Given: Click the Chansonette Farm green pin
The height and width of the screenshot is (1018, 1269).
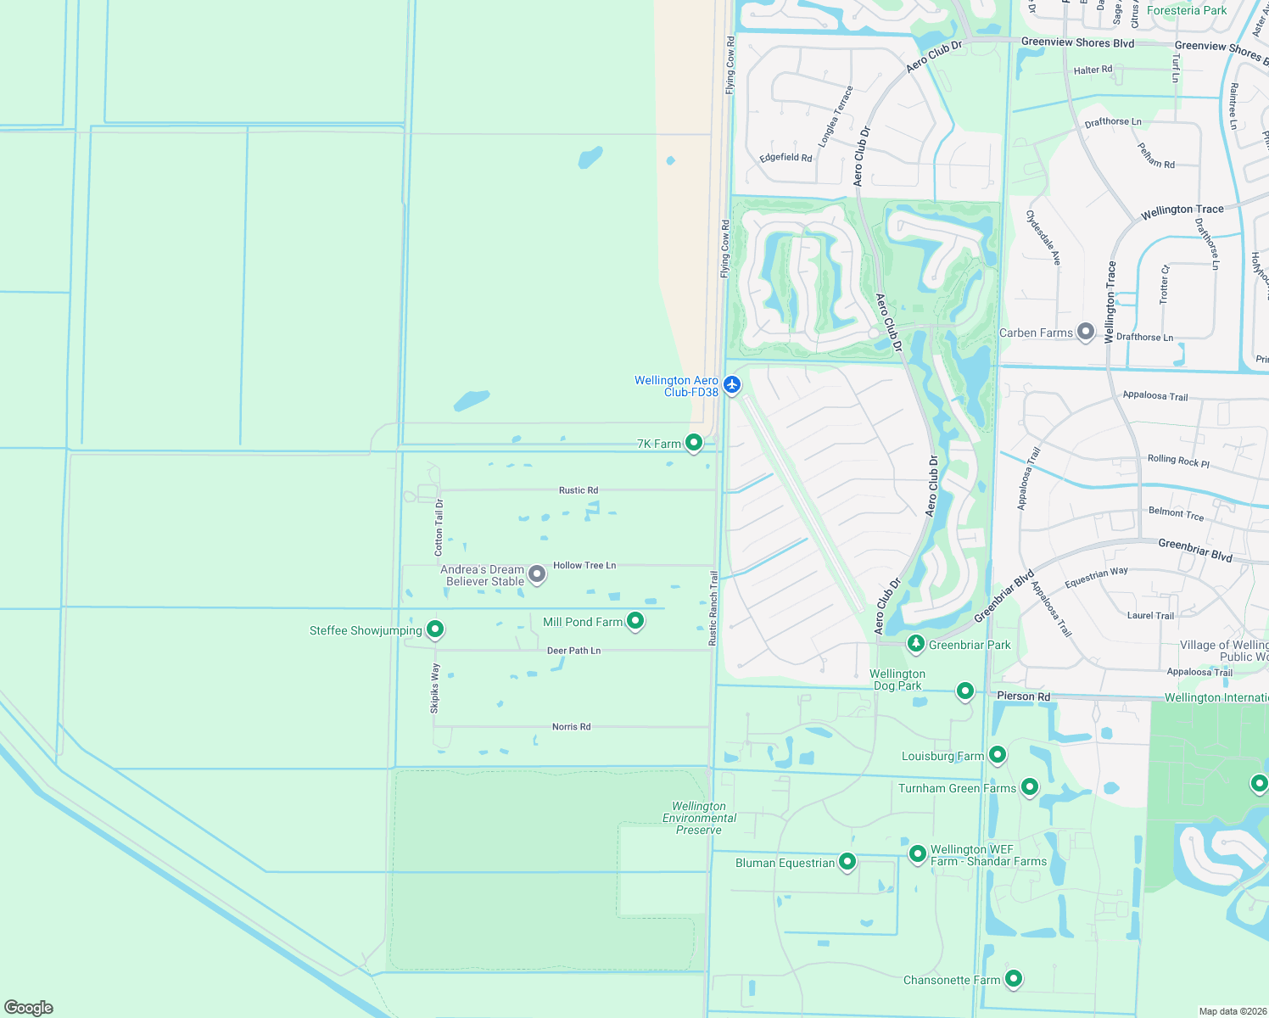Looking at the screenshot, I should click(1013, 978).
